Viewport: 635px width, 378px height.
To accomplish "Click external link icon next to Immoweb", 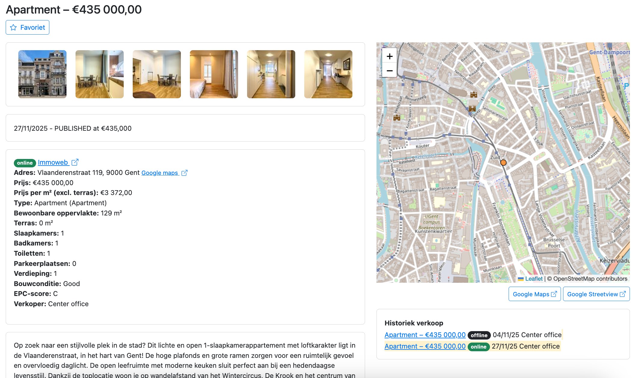I will (x=75, y=162).
